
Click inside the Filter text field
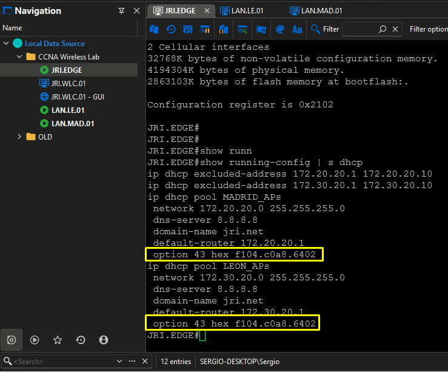point(360,29)
